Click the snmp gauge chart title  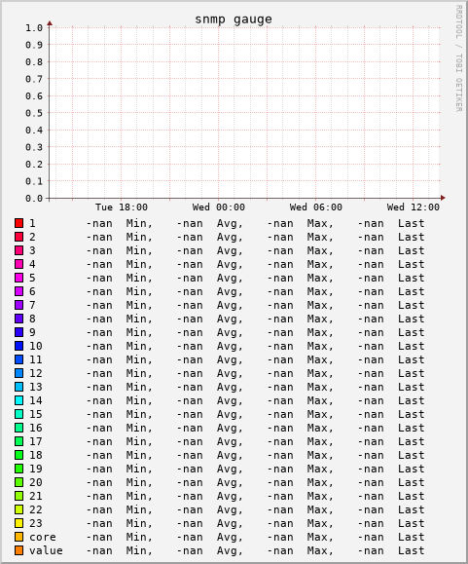234,19
